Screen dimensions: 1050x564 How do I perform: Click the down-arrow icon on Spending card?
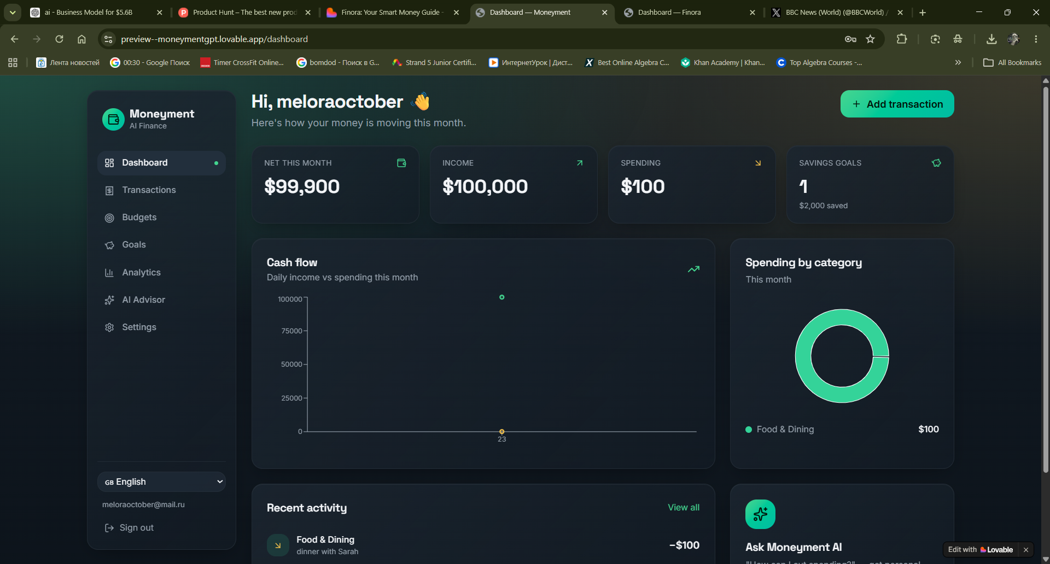pyautogui.click(x=758, y=163)
